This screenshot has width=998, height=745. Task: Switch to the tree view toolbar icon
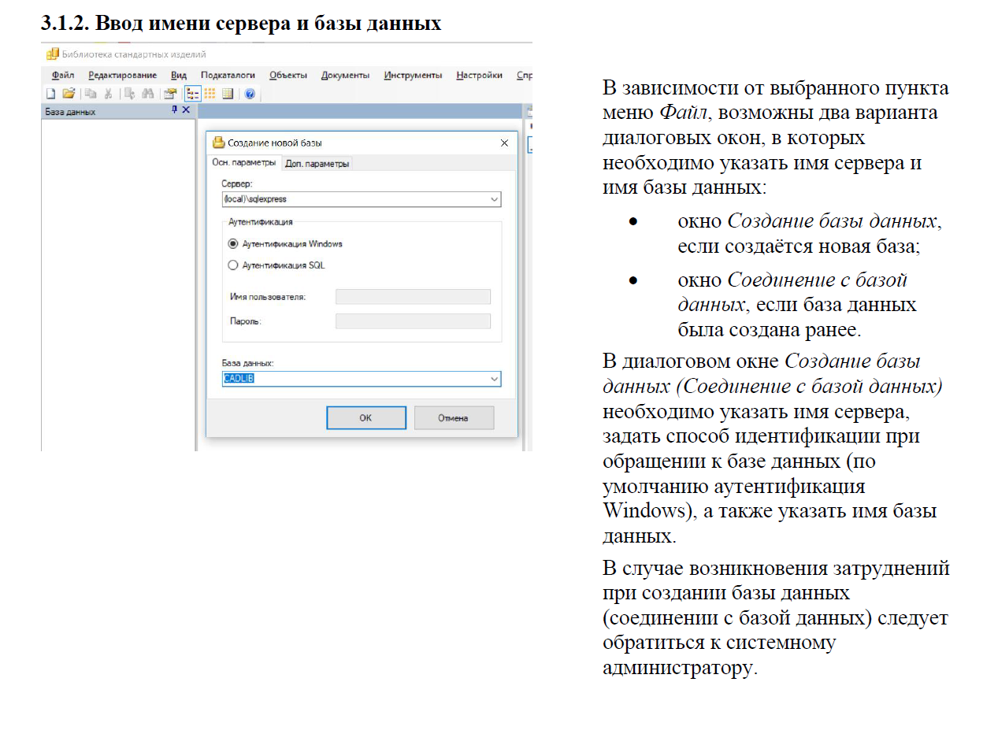[192, 94]
